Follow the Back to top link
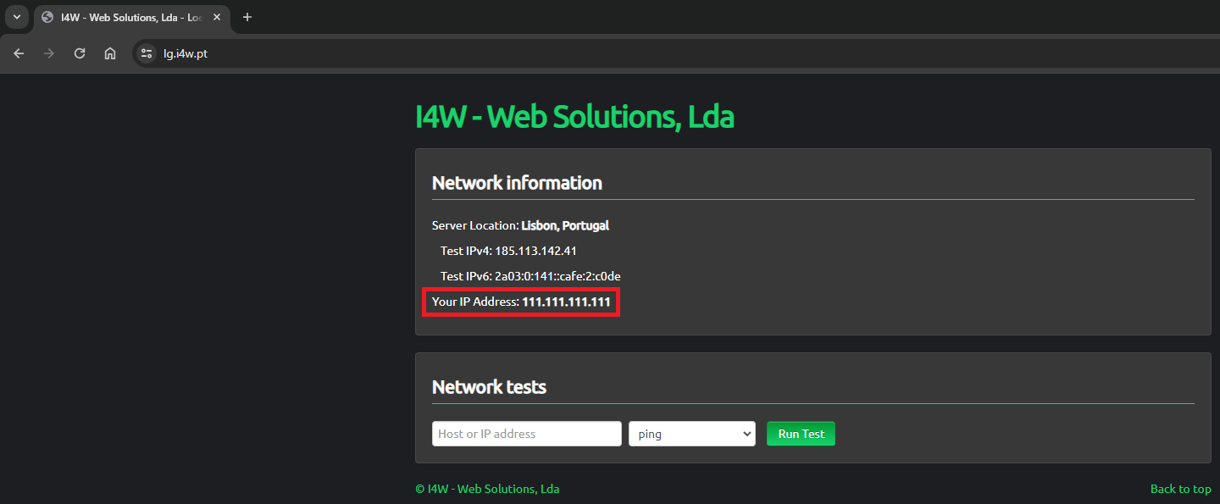Screen dimensions: 1220x504 [x=1180, y=489]
